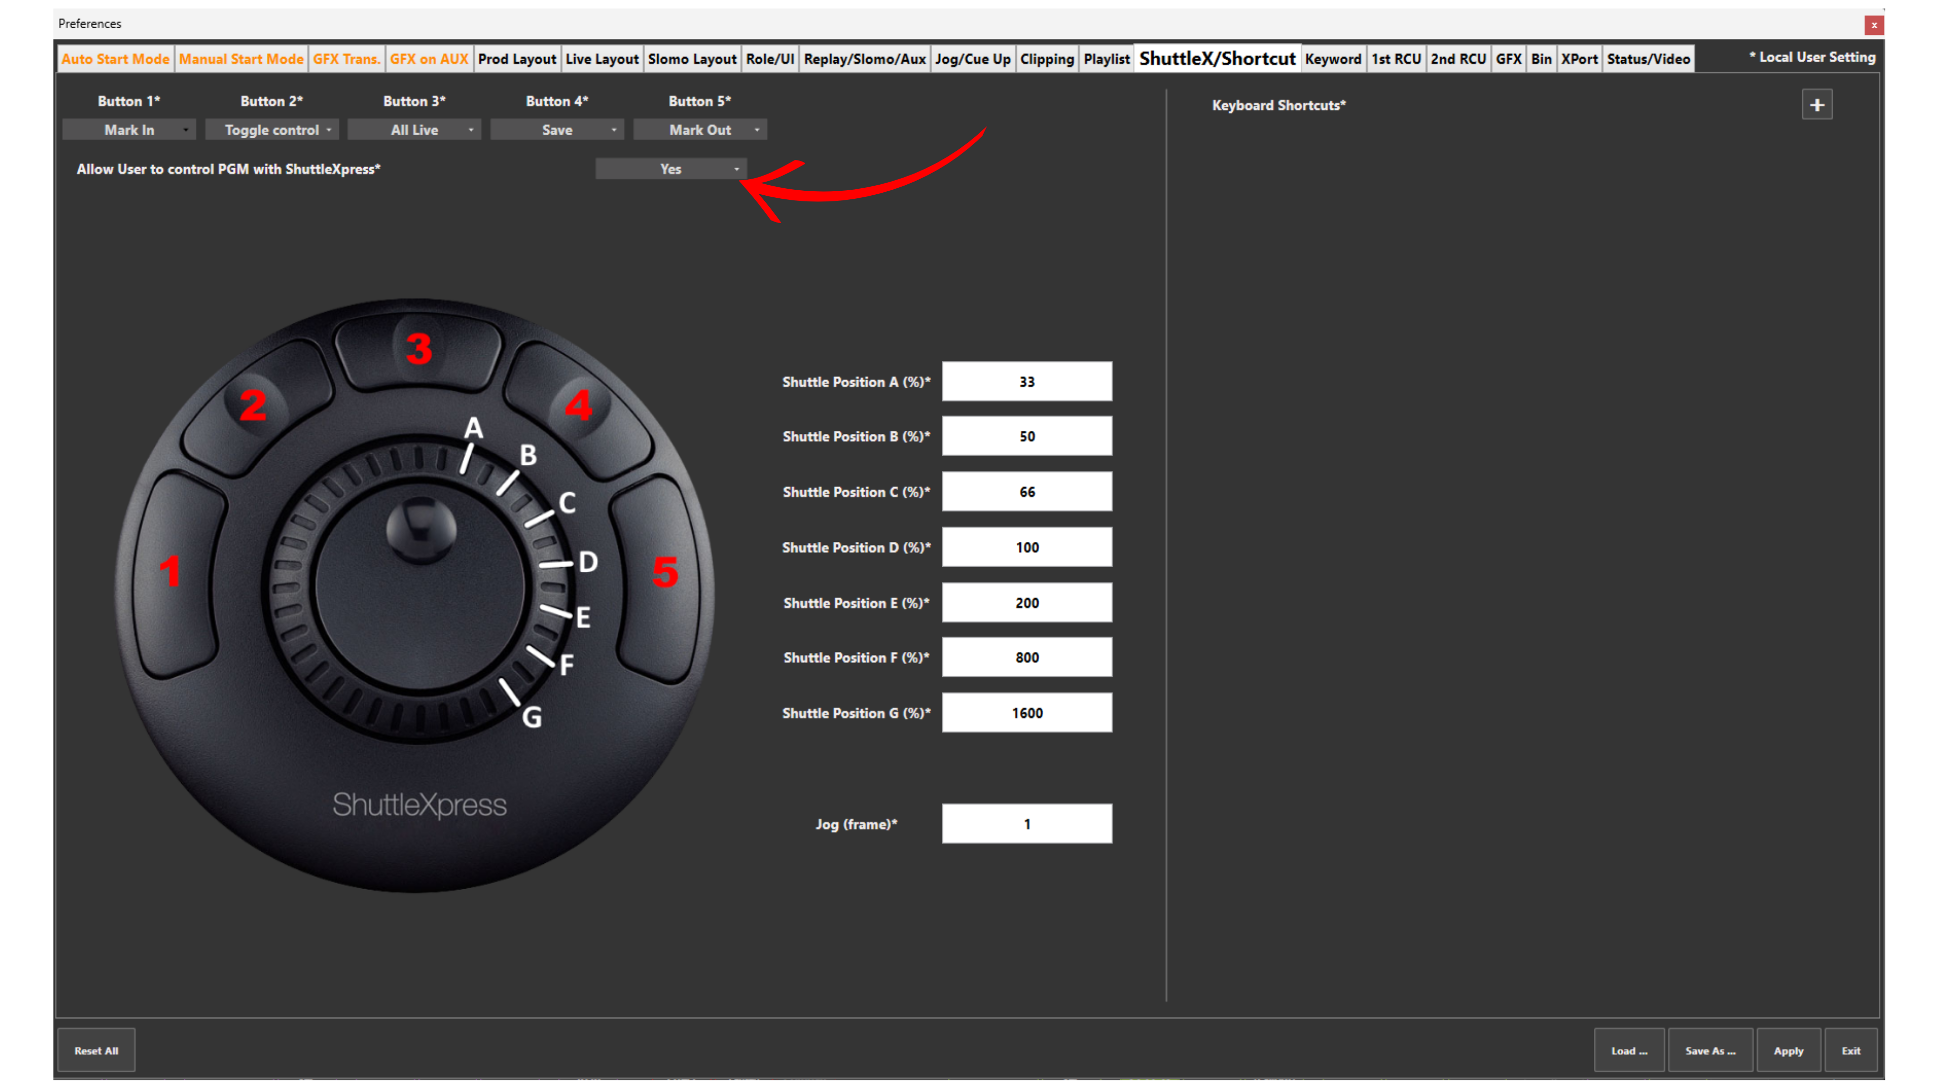Edit Shuttle Position C value 66

click(1027, 492)
